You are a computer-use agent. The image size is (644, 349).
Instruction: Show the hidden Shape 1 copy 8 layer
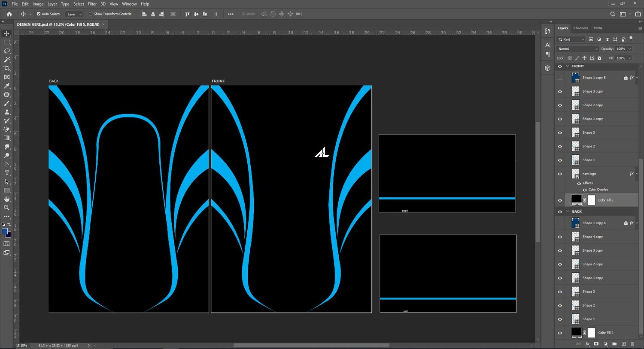point(560,78)
